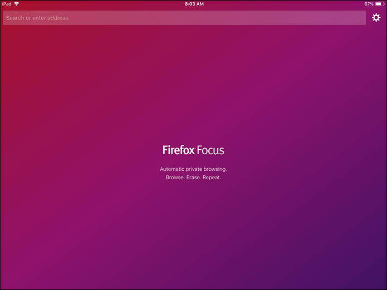
Task: Tap the Wi-Fi signal icon in status bar
Action: tap(17, 4)
